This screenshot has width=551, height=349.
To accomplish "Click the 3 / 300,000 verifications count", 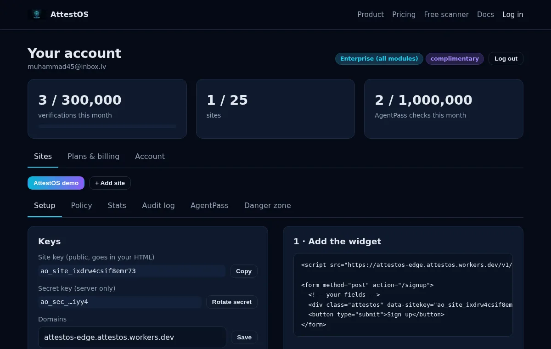I will (x=80, y=100).
